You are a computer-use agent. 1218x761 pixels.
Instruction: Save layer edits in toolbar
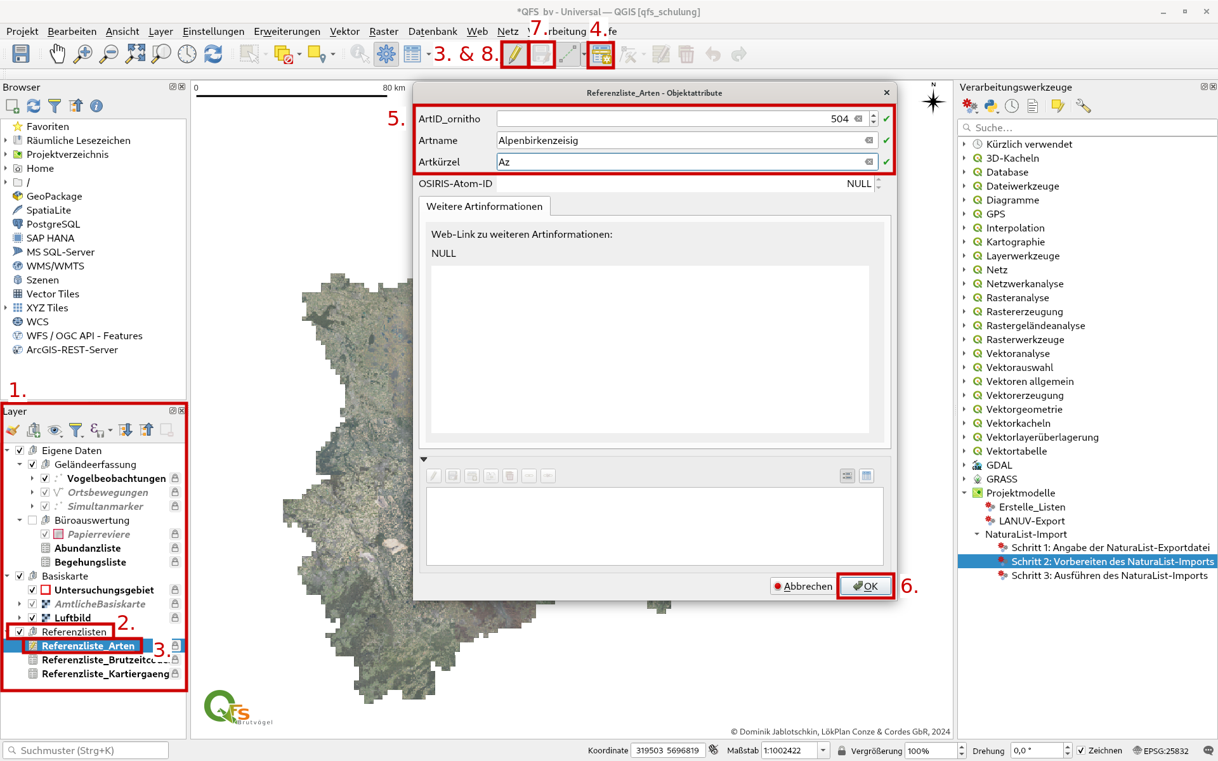pyautogui.click(x=541, y=55)
